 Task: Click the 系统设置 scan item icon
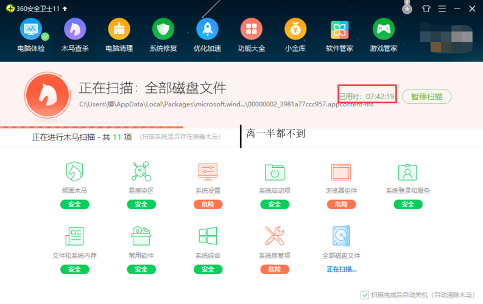208,172
